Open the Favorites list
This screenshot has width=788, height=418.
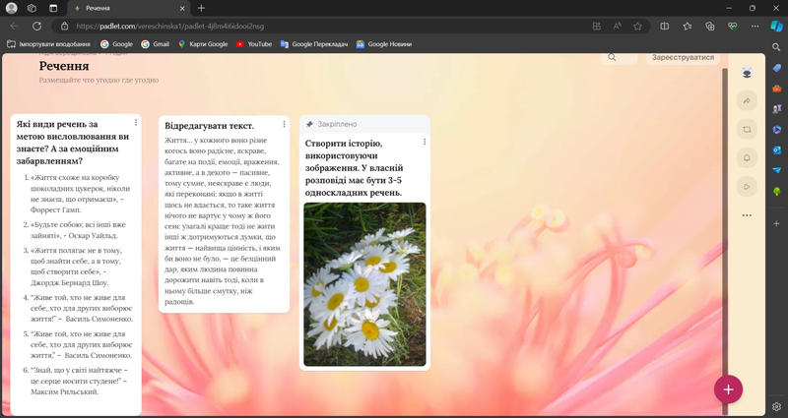click(687, 27)
